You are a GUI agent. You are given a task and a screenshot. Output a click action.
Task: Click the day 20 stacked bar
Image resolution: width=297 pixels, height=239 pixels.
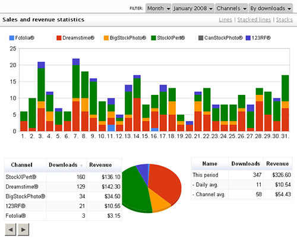click(x=189, y=126)
